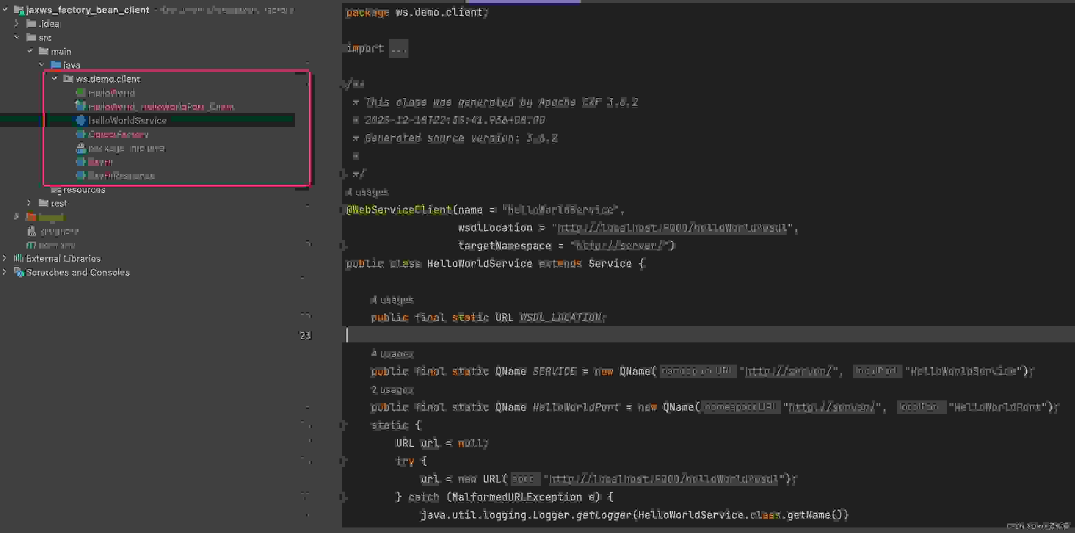The width and height of the screenshot is (1075, 533).
Task: Click the blue java source-root folder icon
Action: coord(56,65)
